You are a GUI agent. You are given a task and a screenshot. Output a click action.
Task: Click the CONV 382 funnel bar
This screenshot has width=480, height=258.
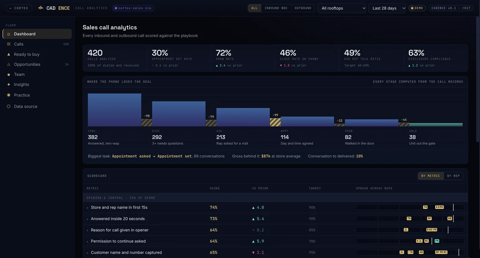[x=115, y=110]
